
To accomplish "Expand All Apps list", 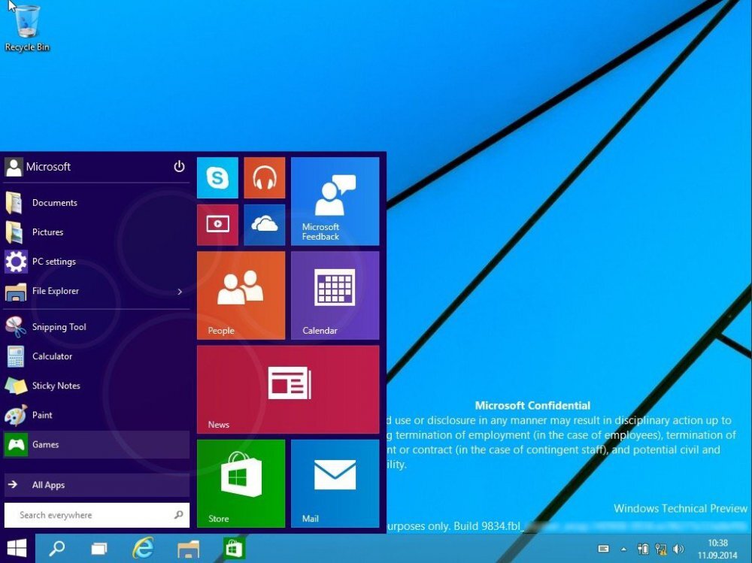I will (48, 484).
